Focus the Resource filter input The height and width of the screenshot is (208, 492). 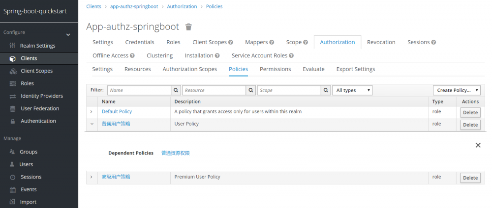(x=214, y=90)
